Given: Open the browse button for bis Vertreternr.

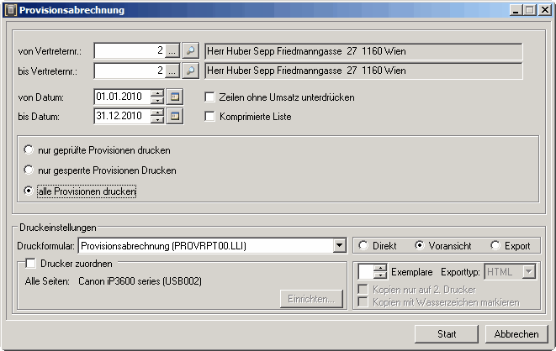Looking at the screenshot, I should (x=172, y=71).
